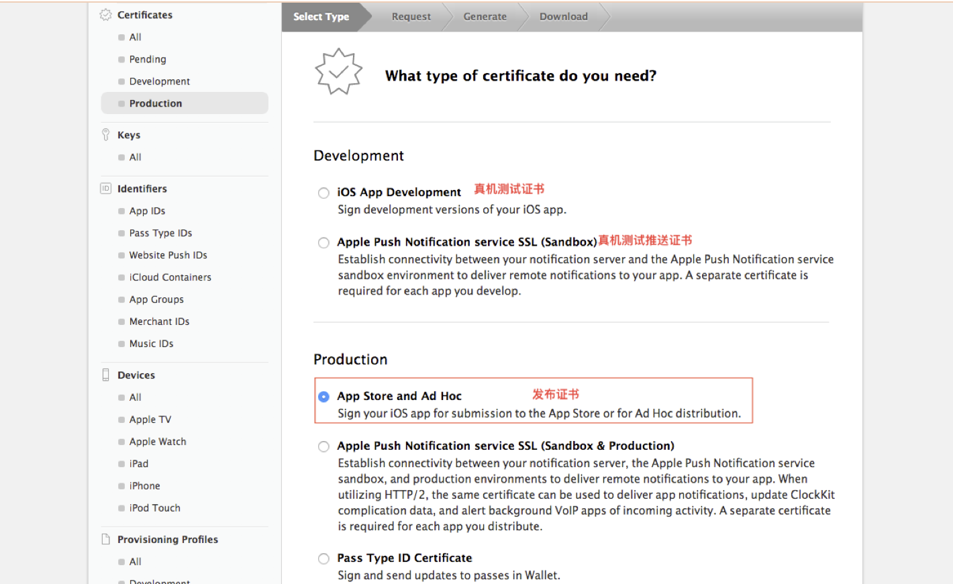Click the Keys section header
953x584 pixels.
[129, 135]
